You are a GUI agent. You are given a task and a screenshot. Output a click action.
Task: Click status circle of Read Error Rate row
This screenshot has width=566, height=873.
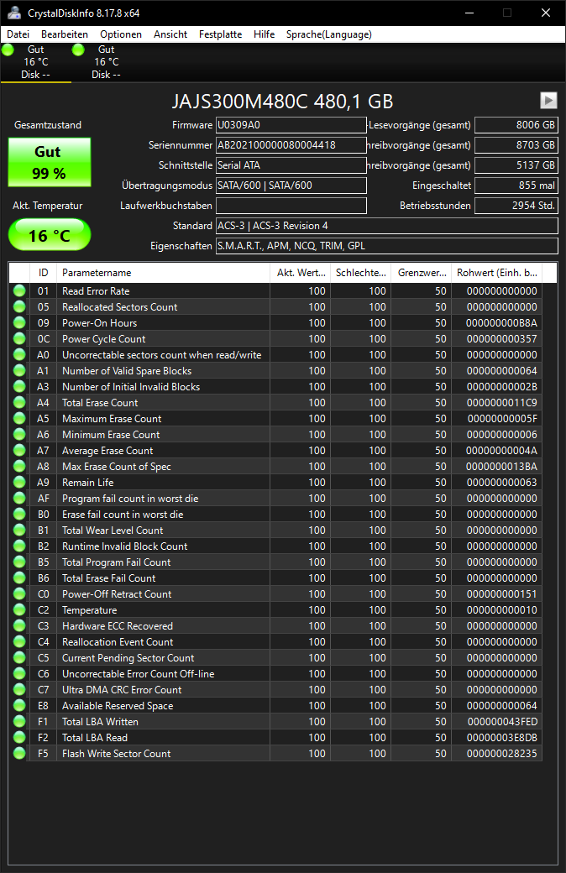(19, 290)
